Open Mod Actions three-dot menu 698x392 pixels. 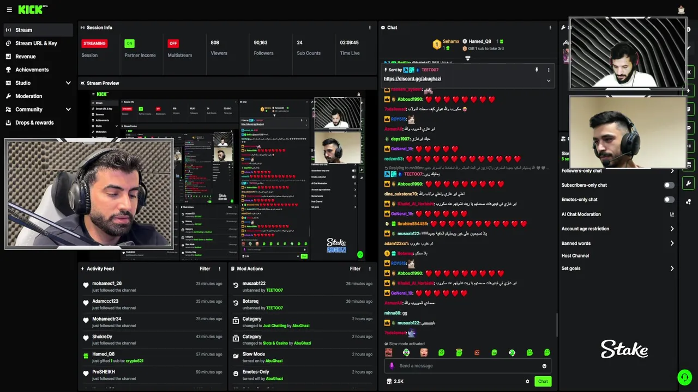click(x=370, y=268)
